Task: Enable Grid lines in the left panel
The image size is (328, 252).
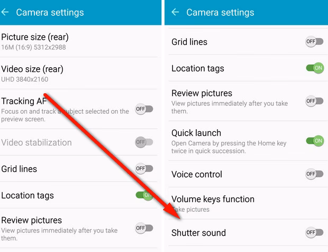Action: tap(144, 168)
